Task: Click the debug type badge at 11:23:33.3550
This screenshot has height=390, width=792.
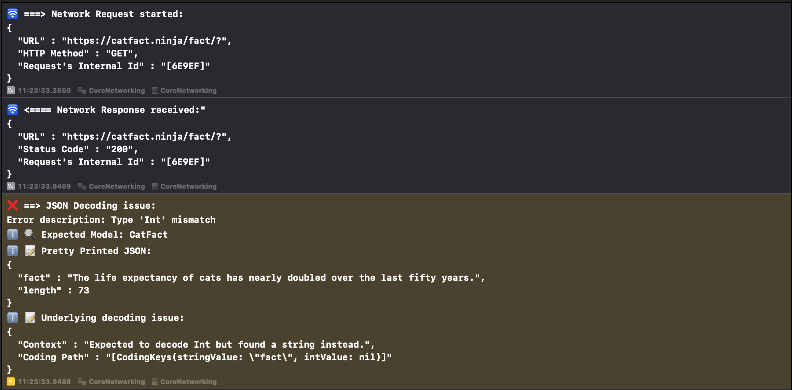Action: [11, 90]
